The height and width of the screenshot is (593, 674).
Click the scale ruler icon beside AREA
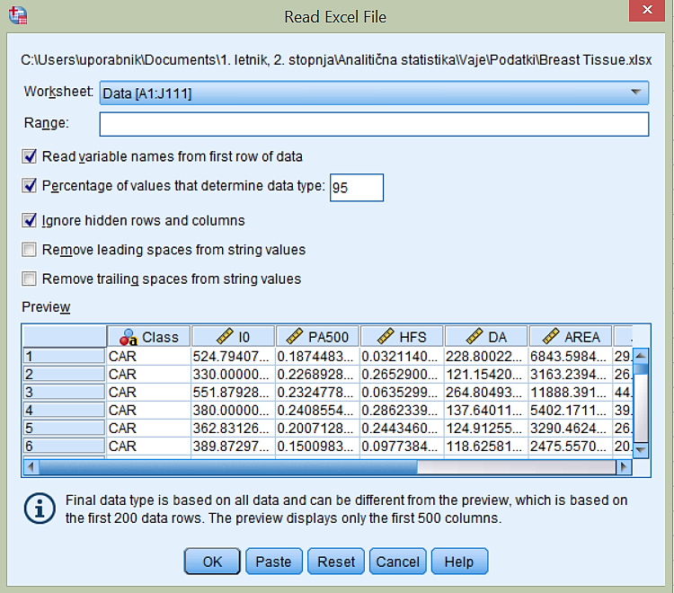coord(551,336)
